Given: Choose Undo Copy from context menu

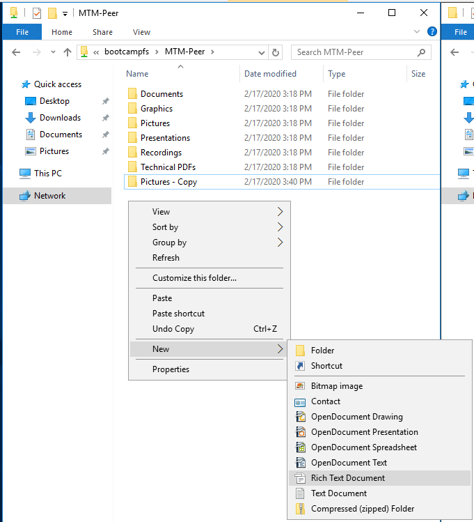Looking at the screenshot, I should coord(210,329).
